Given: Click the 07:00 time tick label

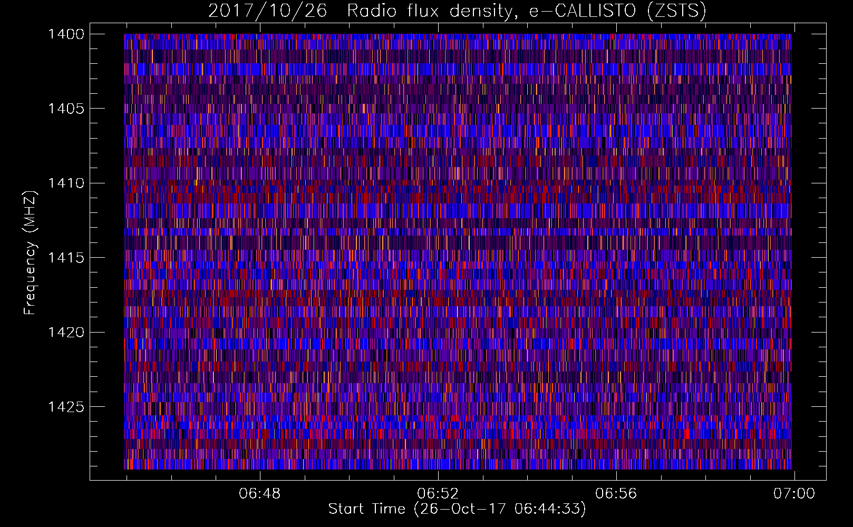Looking at the screenshot, I should point(794,494).
